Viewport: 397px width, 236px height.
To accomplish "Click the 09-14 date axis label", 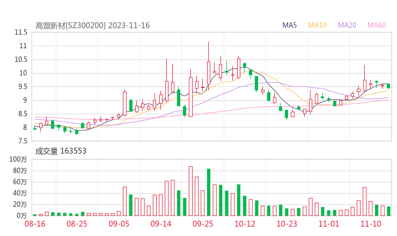I will click(161, 224).
